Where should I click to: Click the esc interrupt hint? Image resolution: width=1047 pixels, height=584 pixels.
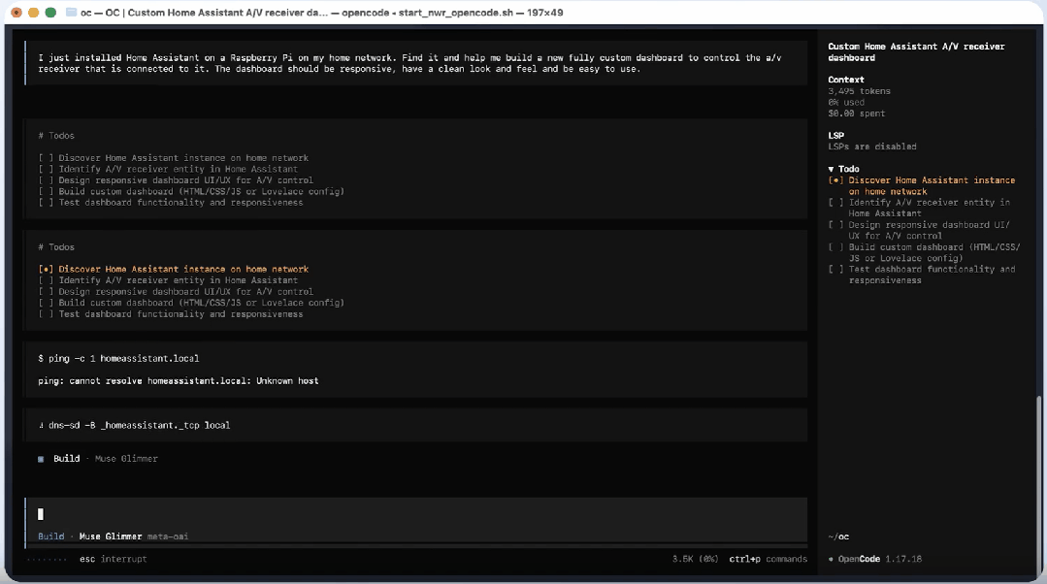point(113,560)
